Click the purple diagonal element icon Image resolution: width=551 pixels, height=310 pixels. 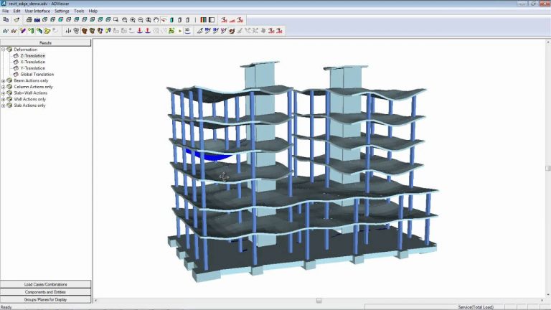click(x=23, y=31)
